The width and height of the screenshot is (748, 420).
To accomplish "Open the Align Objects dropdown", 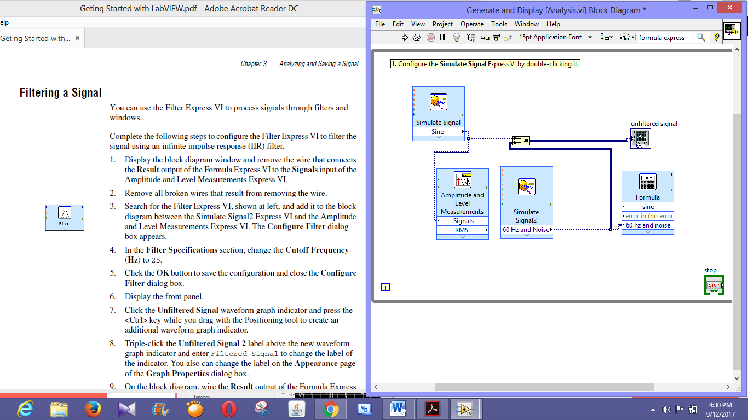I will (606, 37).
